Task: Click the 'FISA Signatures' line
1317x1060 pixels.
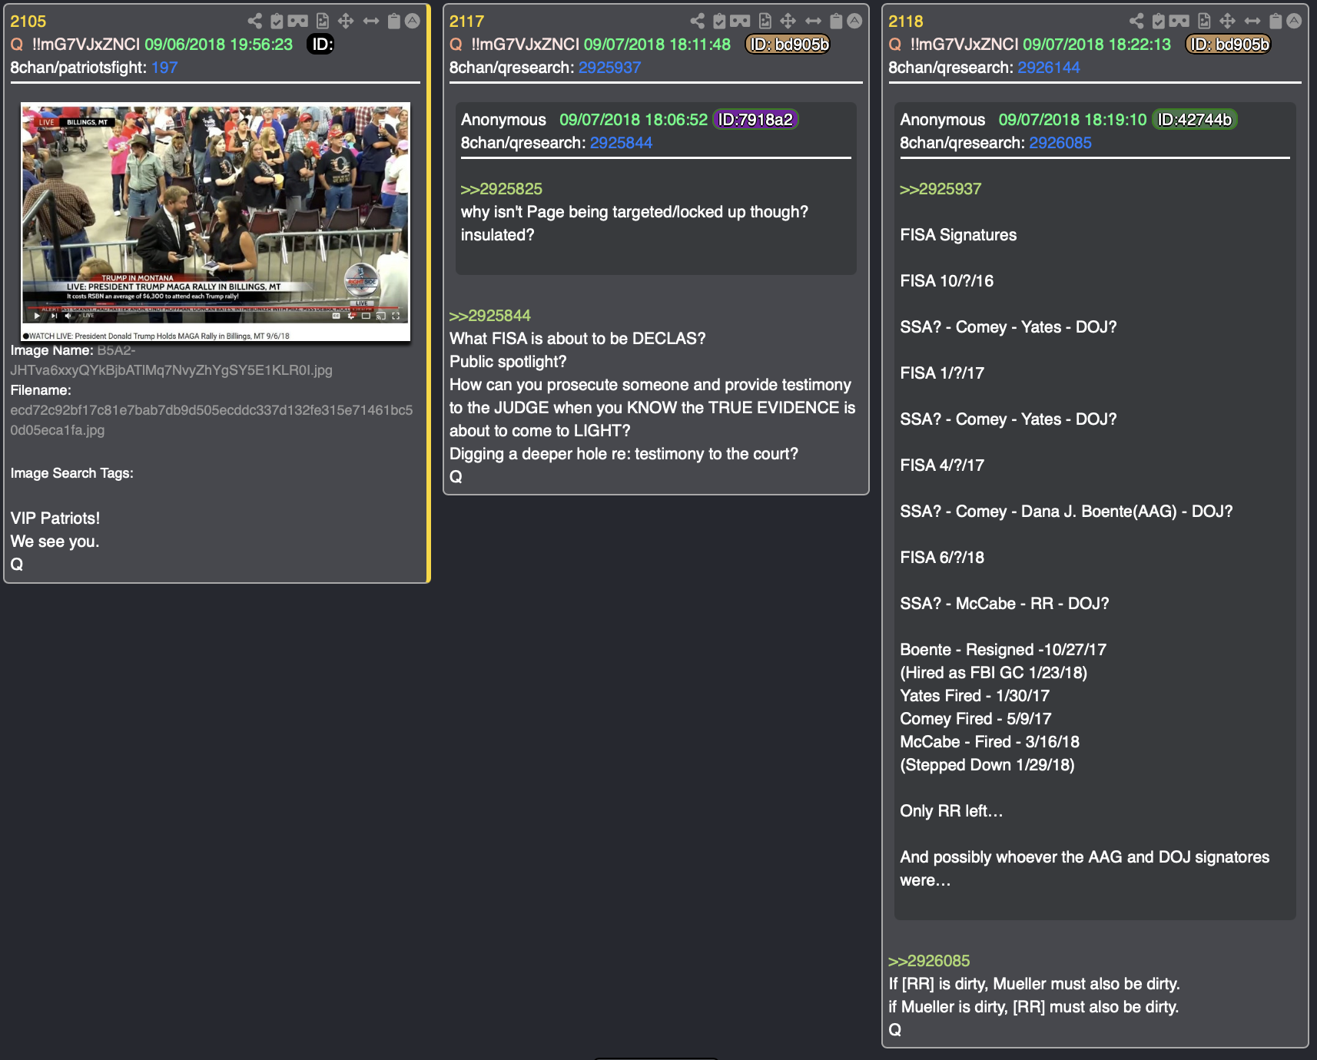Action: point(958,235)
